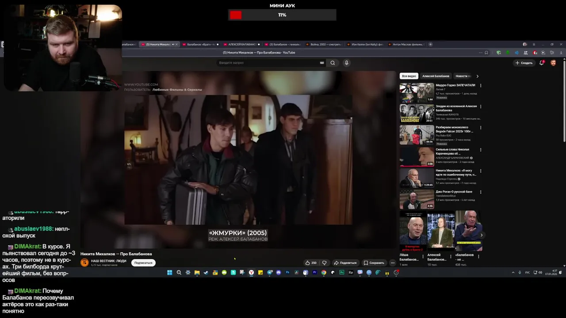Open the Windows Start menu
The width and height of the screenshot is (566, 318).
click(169, 273)
